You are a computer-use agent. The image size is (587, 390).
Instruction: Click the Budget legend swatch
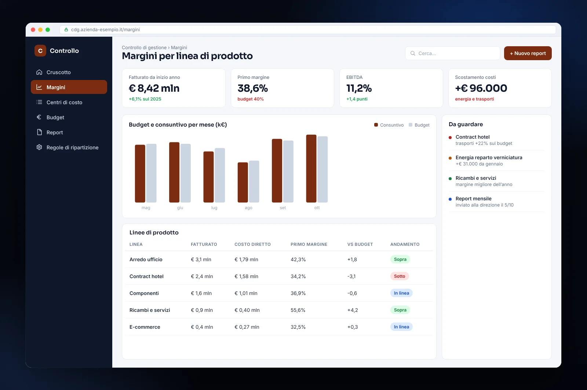pyautogui.click(x=411, y=125)
